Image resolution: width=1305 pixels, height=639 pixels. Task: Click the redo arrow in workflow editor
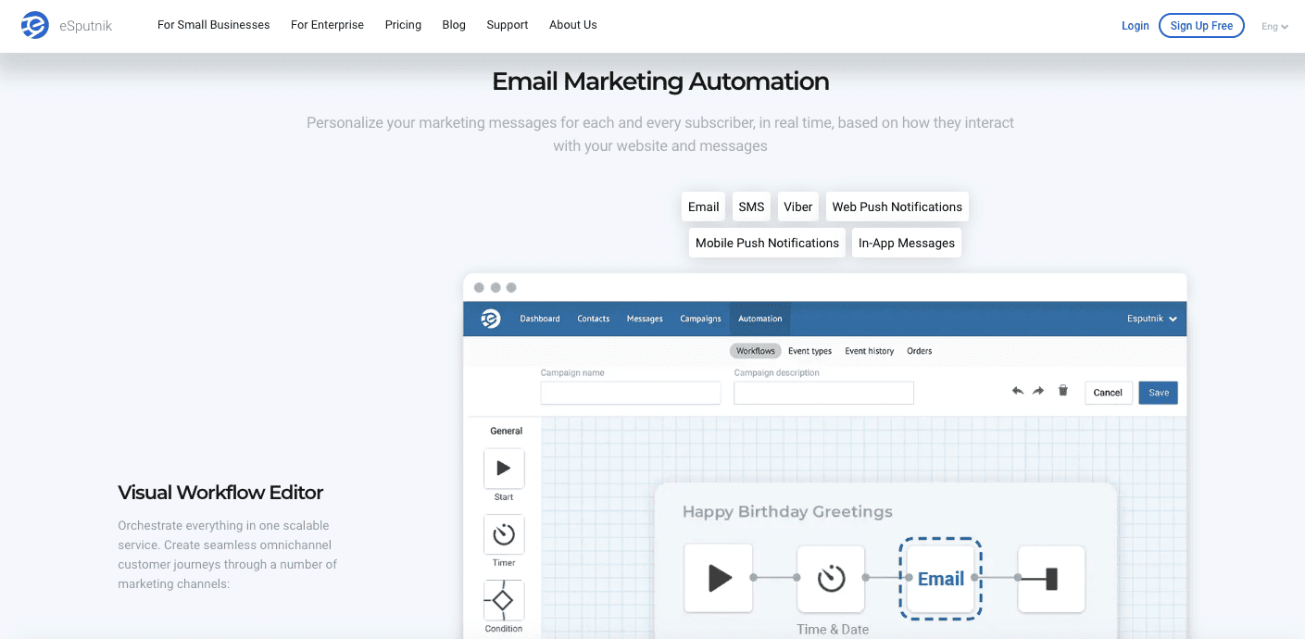[x=1038, y=391]
